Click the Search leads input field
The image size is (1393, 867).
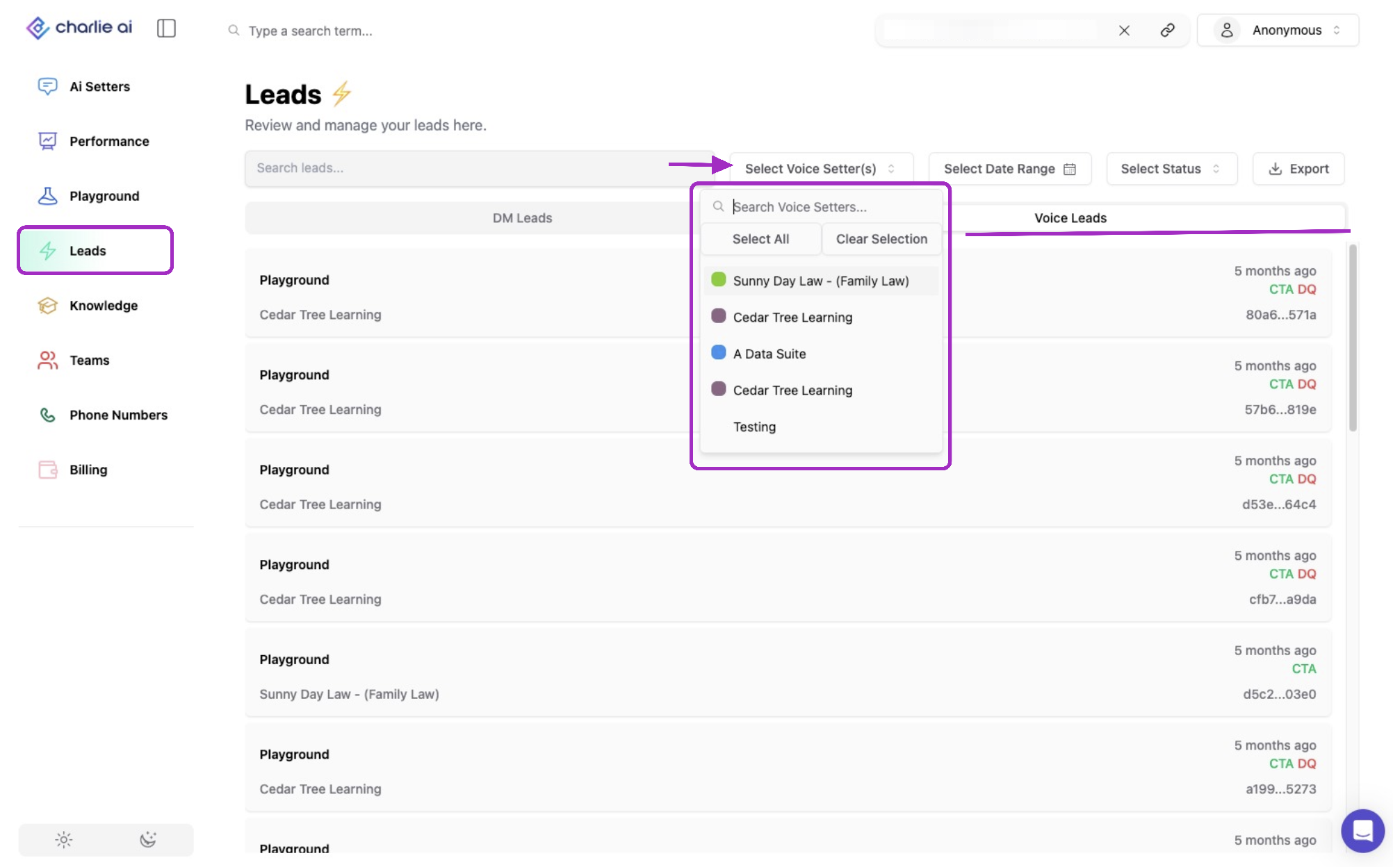tap(480, 168)
